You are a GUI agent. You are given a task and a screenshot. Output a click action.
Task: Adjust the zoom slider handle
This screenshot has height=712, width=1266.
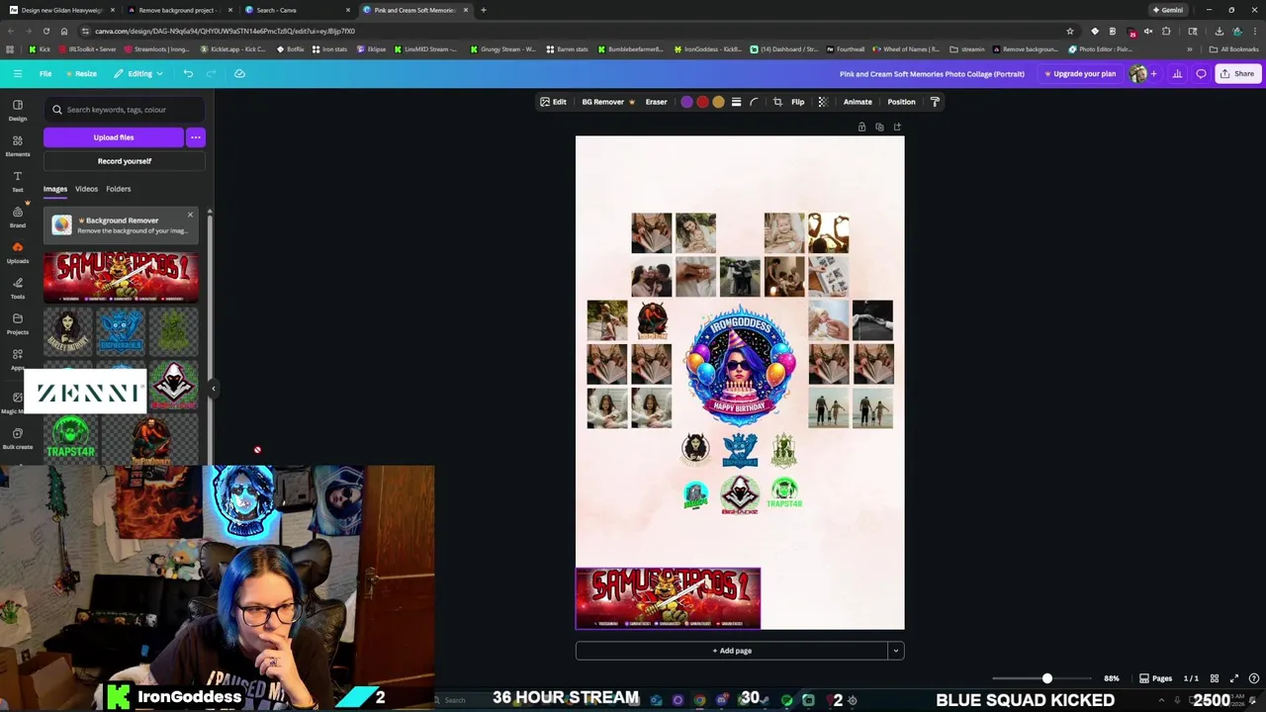[1046, 678]
